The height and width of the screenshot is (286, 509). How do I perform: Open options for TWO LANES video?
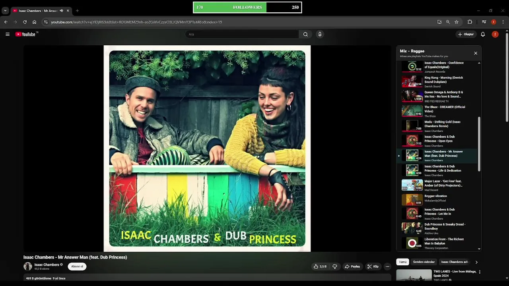pyautogui.click(x=480, y=272)
